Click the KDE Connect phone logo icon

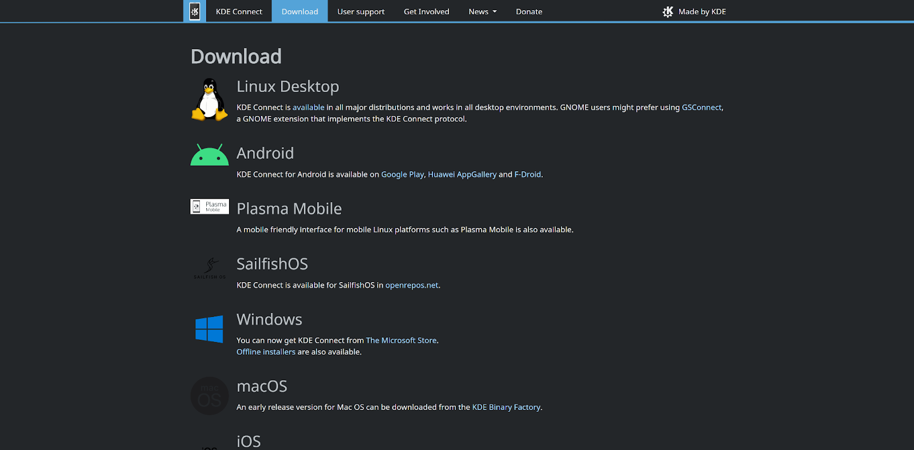[x=195, y=11]
